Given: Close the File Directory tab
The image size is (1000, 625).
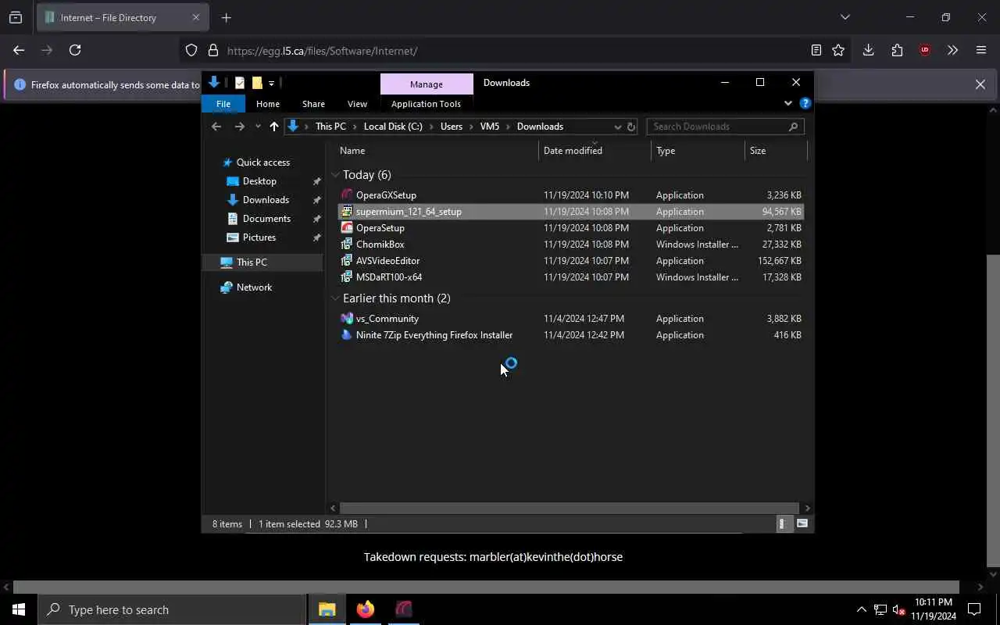Looking at the screenshot, I should click(196, 17).
